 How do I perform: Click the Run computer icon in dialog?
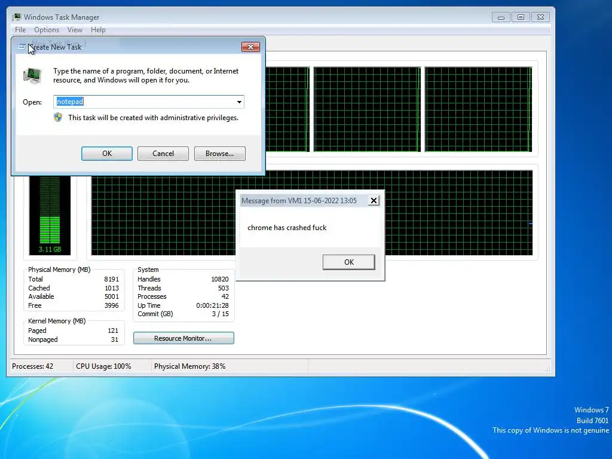32,75
